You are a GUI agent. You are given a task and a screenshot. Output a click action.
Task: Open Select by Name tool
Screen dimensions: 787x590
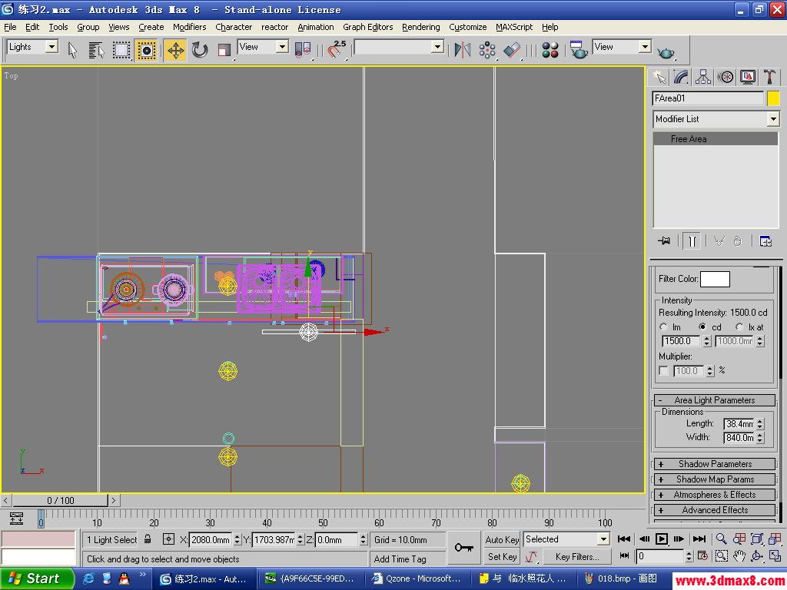point(96,50)
